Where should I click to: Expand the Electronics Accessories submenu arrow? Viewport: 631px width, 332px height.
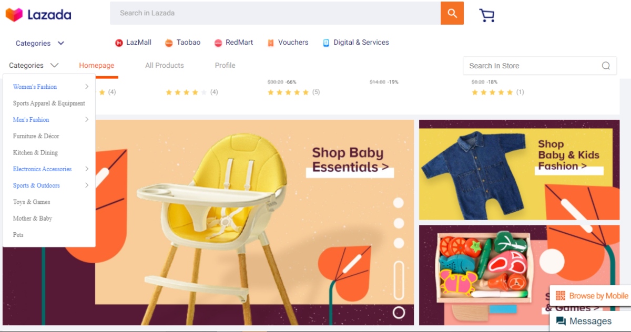point(87,169)
